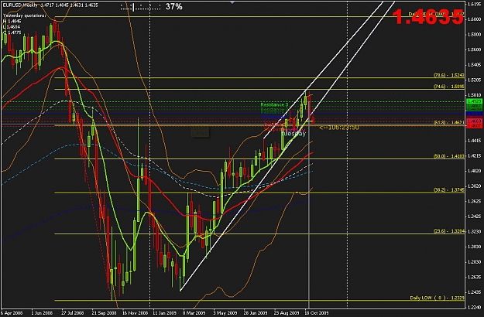Click 1.4020 on the price axis
The image size is (484, 317).
[x=475, y=171]
